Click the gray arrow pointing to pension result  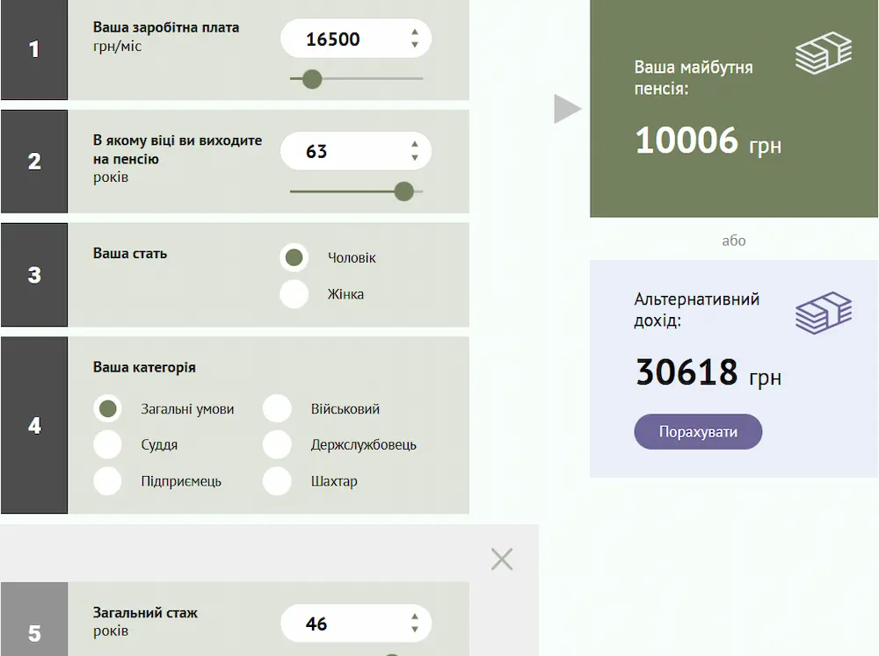(x=568, y=110)
